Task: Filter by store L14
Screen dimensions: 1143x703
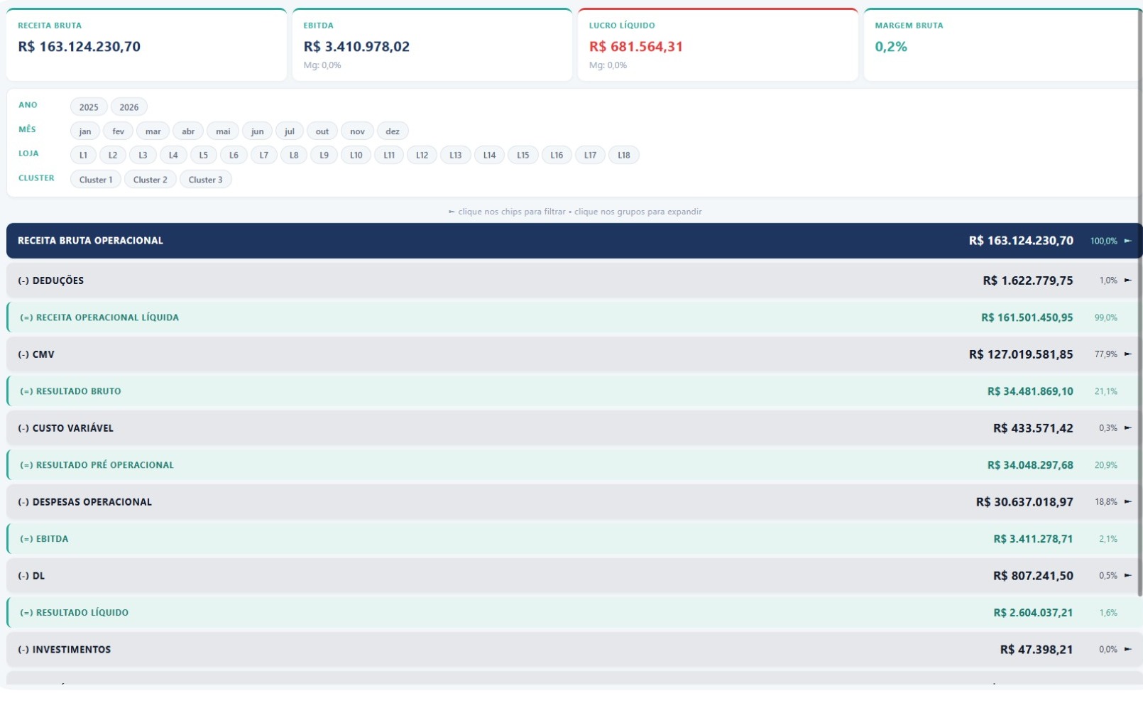Action: tap(489, 155)
